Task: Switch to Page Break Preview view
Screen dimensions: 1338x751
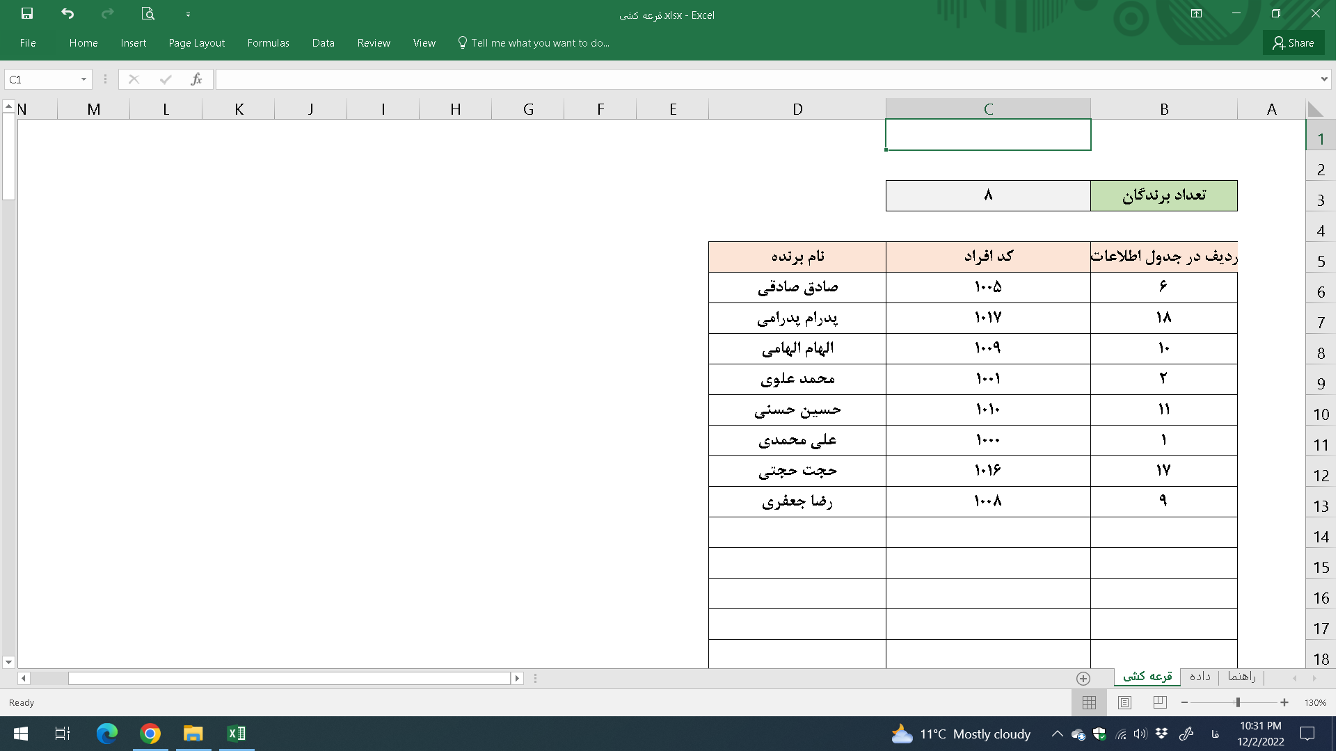Action: coord(1158,702)
